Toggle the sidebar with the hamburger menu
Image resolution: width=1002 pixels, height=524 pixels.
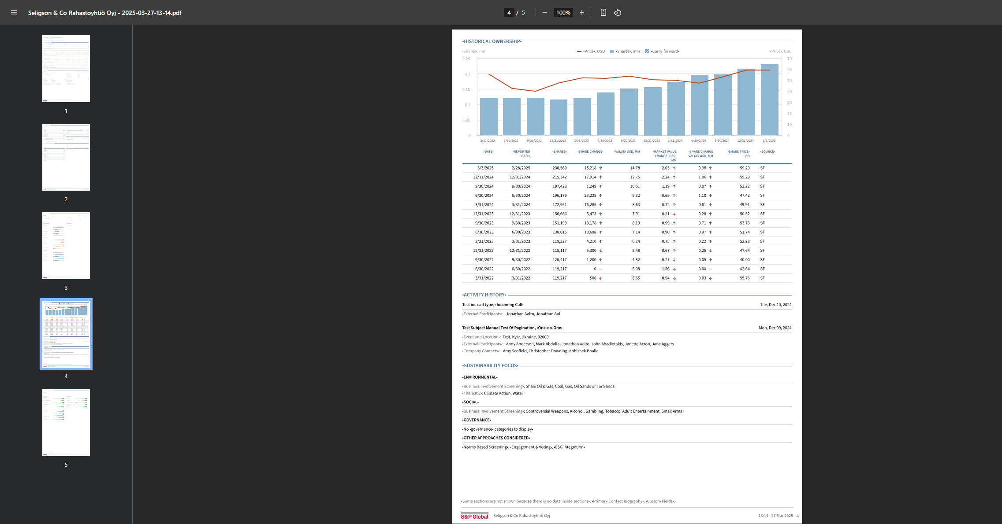tap(14, 12)
